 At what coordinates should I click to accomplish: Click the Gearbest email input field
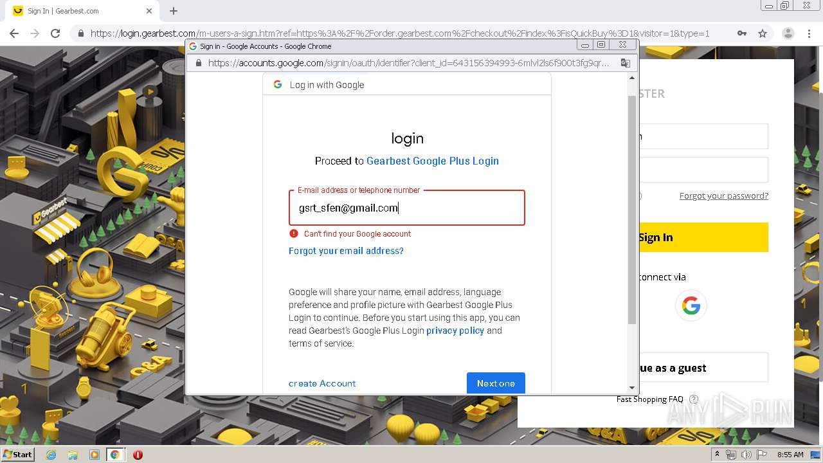(703, 136)
